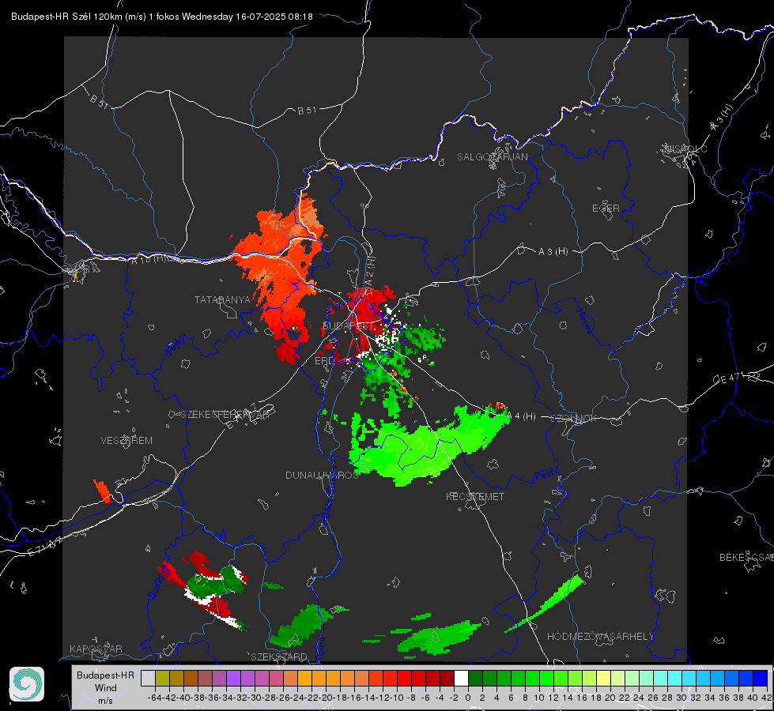Select the DUNAÚJVÁROS city label
774x711 pixels.
click(x=322, y=475)
